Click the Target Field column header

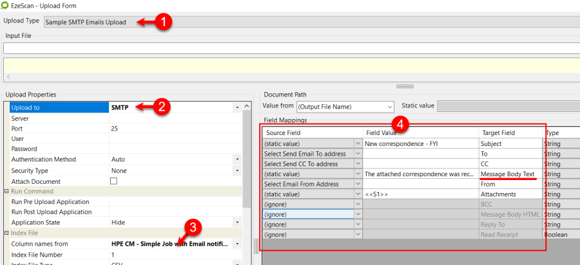click(510, 132)
